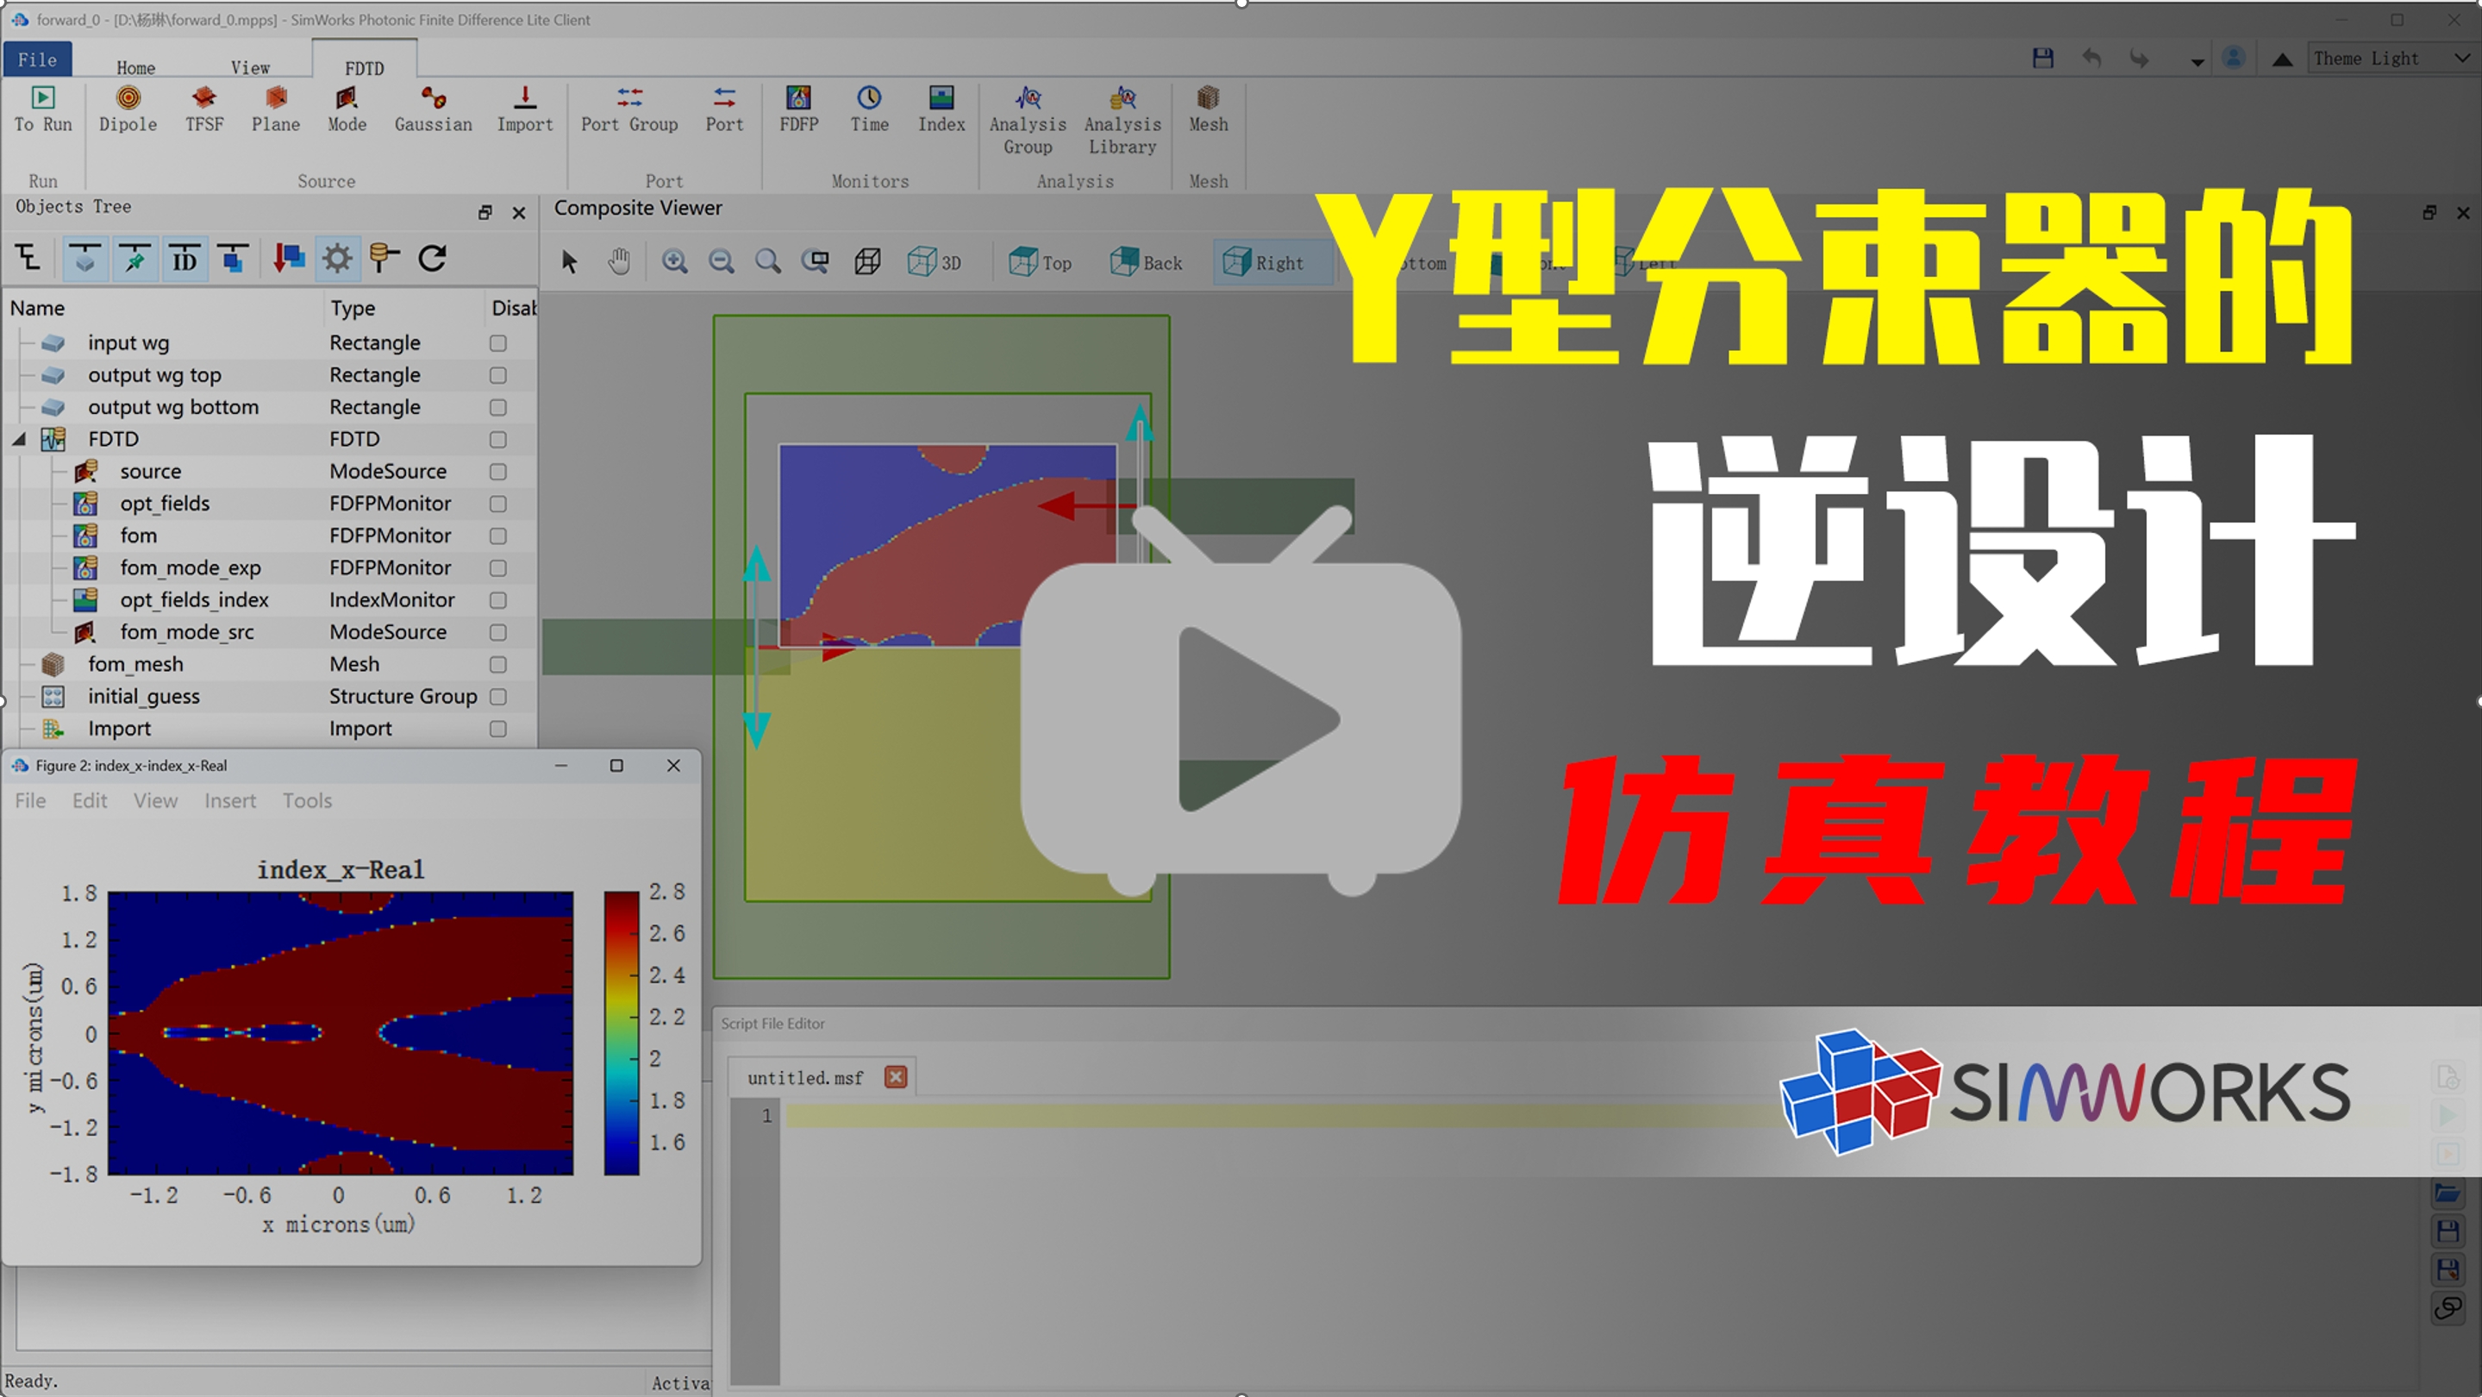Image resolution: width=2482 pixels, height=1397 pixels.
Task: Select the Import tree item
Action: [x=120, y=729]
